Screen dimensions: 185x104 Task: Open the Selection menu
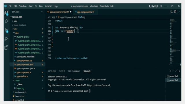click(x=23, y=6)
